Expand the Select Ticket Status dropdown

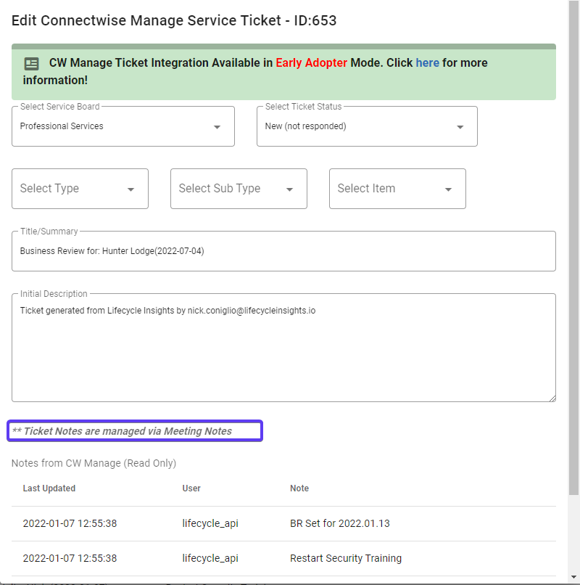(367, 126)
